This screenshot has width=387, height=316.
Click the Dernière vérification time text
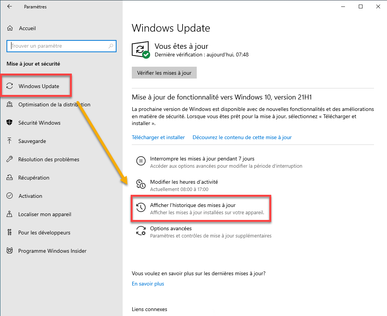coord(202,55)
